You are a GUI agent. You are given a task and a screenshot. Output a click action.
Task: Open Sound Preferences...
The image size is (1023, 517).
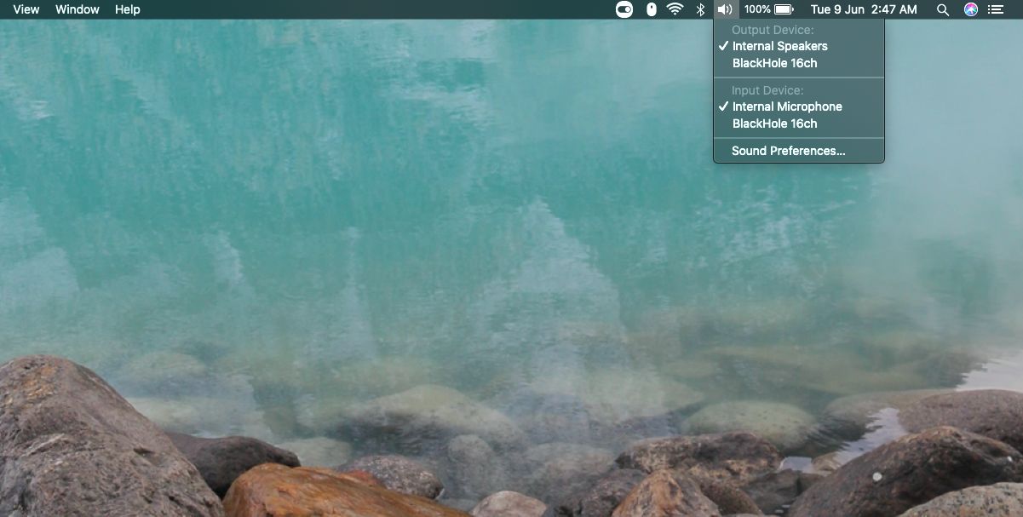[799, 151]
